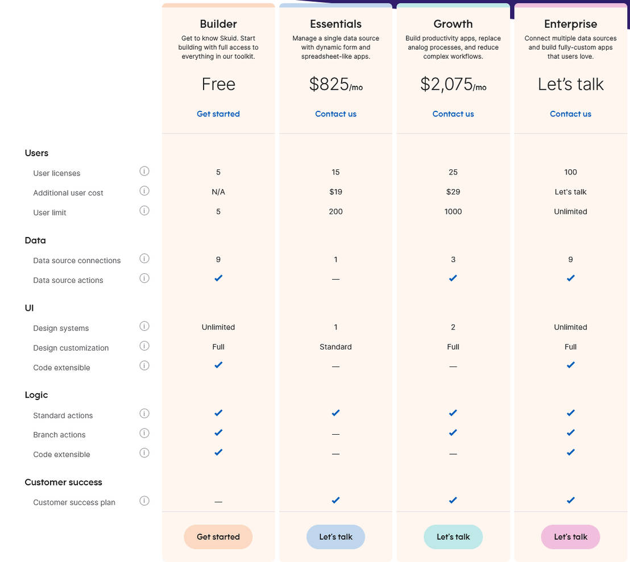The image size is (630, 562).
Task: Open the Design customization info icon
Action: click(x=144, y=345)
